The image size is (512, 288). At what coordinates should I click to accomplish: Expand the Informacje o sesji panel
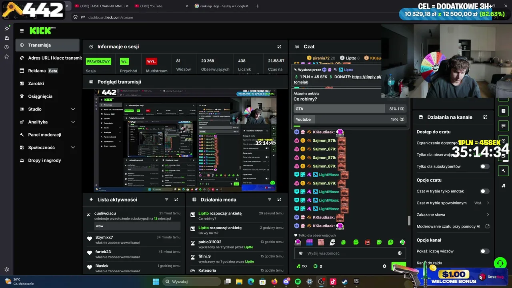tap(279, 47)
